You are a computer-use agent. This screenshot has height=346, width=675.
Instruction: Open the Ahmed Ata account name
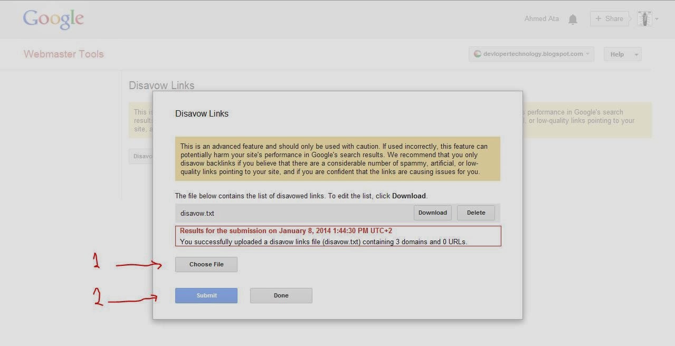pos(541,19)
